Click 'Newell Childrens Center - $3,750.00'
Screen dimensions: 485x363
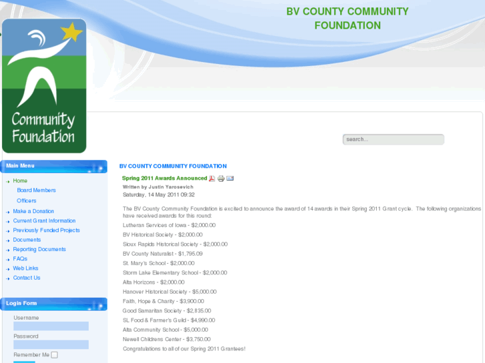[167, 340]
